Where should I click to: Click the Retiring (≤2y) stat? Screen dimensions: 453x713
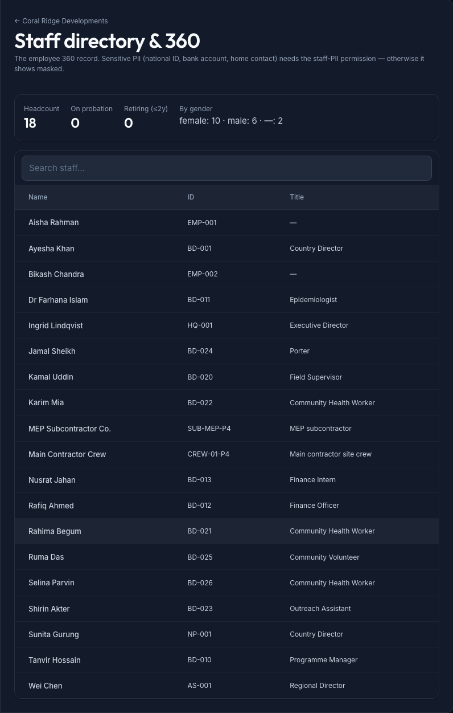tap(146, 117)
